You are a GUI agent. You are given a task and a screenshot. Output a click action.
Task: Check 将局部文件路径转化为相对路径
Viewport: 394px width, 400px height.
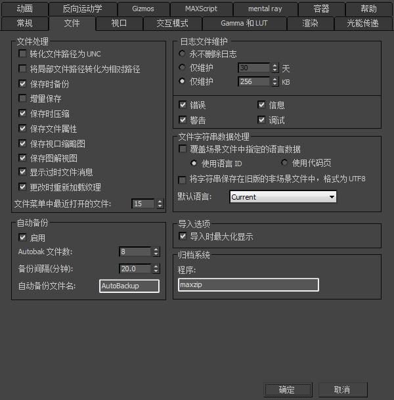tap(22, 68)
